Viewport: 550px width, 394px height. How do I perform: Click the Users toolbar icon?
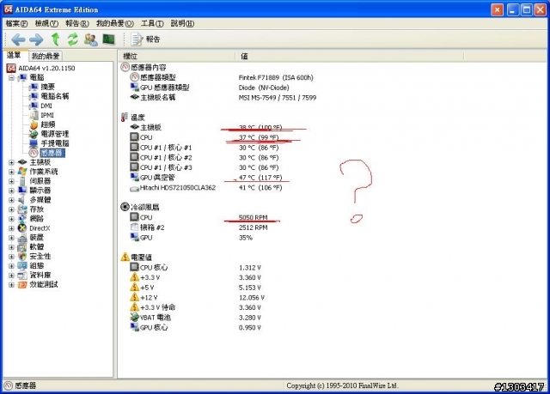pos(90,39)
